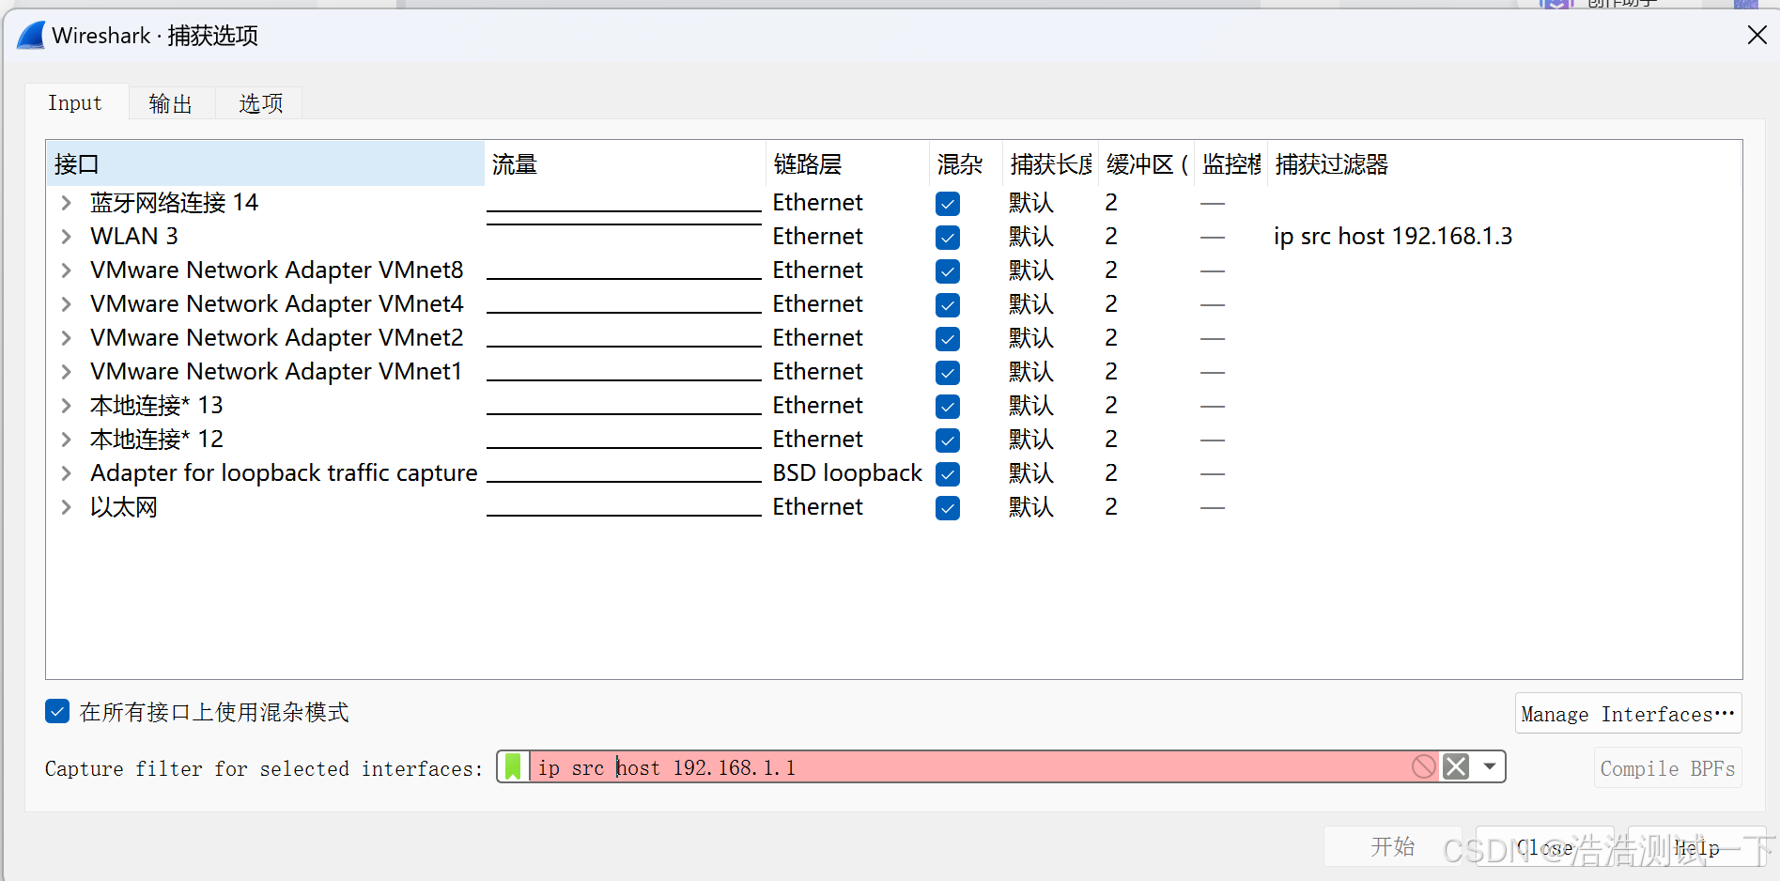Expand VMware Network Adapter VMnet4 row
The height and width of the screenshot is (881, 1780).
tap(66, 304)
